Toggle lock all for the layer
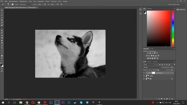Image resolution: width=187 pixels, height=105 pixels. 158,70
